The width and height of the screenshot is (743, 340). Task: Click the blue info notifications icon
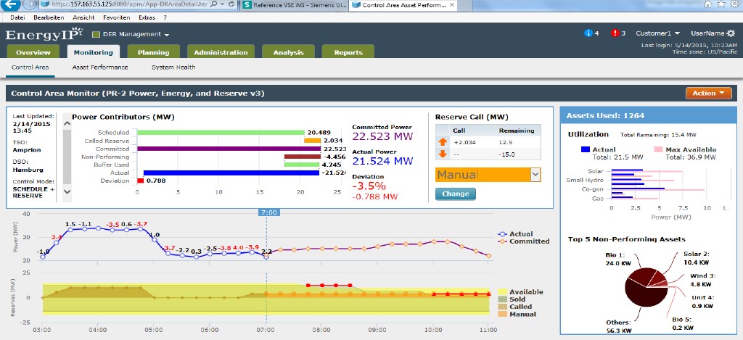[588, 33]
